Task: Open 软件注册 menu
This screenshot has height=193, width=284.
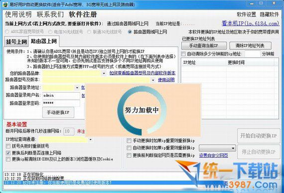Action: tap(83, 14)
